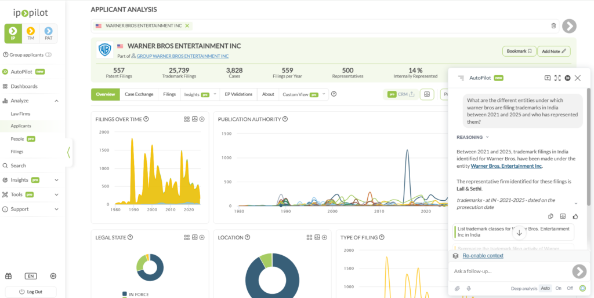Image resolution: width=594 pixels, height=298 pixels.
Task: Expand the trademarks query filter details
Action: coord(576,203)
